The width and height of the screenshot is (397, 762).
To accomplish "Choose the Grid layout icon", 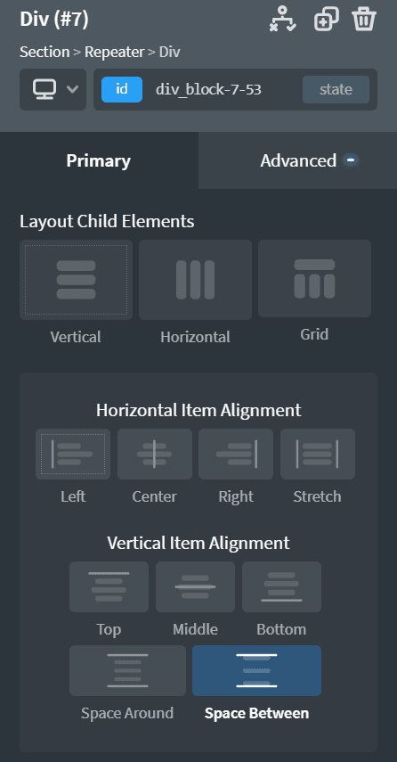I will click(314, 278).
